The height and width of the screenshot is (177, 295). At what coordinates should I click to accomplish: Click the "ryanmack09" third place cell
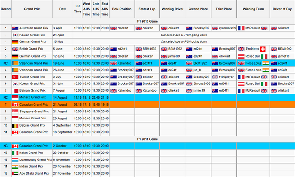[x=224, y=28]
